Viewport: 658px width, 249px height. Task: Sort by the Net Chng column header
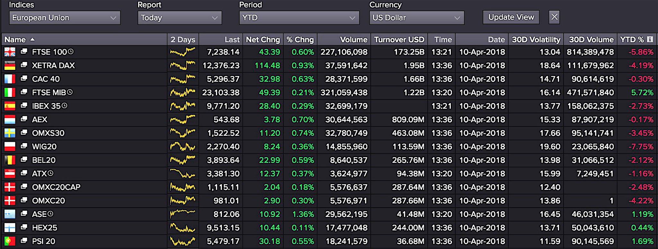coord(263,39)
